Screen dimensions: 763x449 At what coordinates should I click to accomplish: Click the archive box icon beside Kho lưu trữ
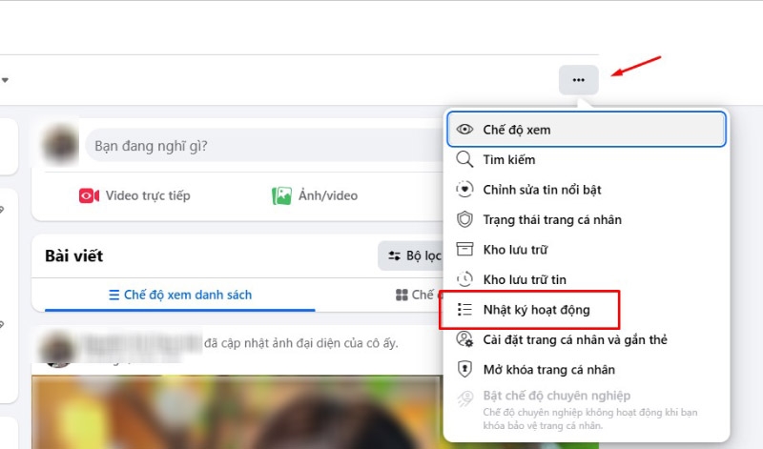[x=464, y=249]
